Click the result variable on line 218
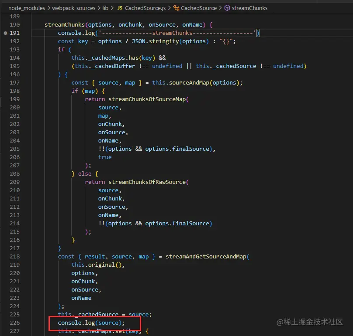353x336 pixels. (x=94, y=257)
